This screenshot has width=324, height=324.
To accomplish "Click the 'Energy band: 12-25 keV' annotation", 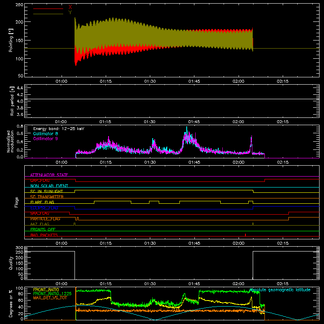I will [59, 129].
